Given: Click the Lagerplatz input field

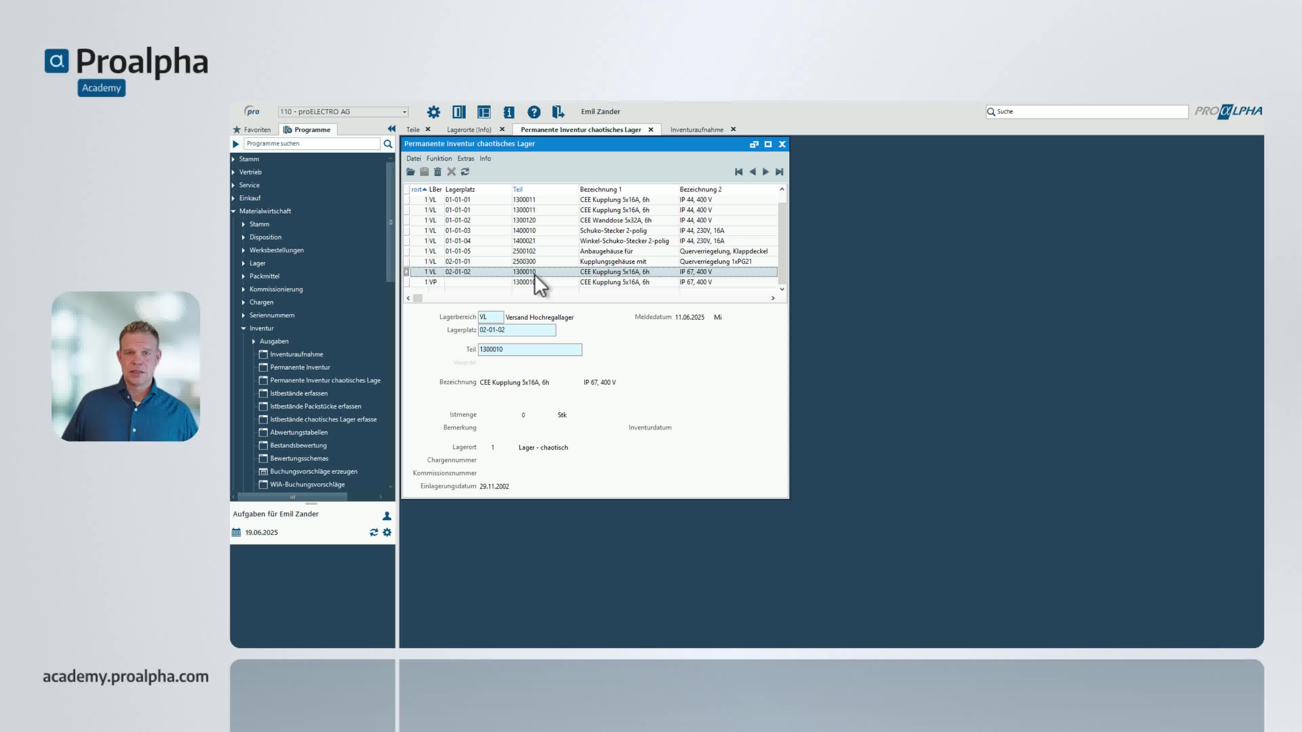Looking at the screenshot, I should point(516,330).
